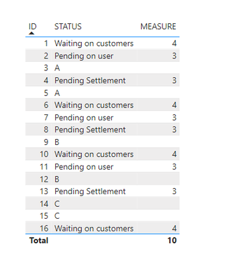Select Waiting on customers in row 10
Viewport: 245px width, 266px height.
[94, 154]
